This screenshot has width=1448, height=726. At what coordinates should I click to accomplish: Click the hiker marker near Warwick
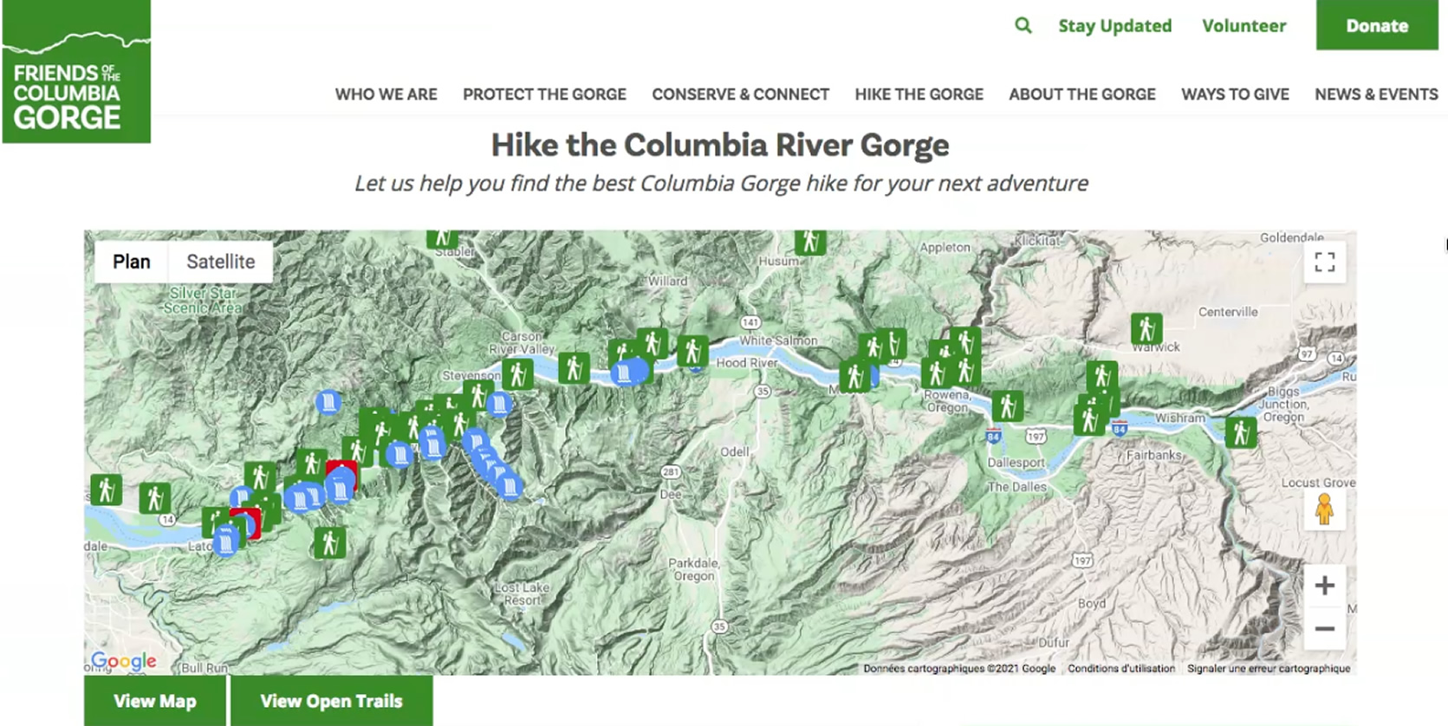pyautogui.click(x=1146, y=329)
